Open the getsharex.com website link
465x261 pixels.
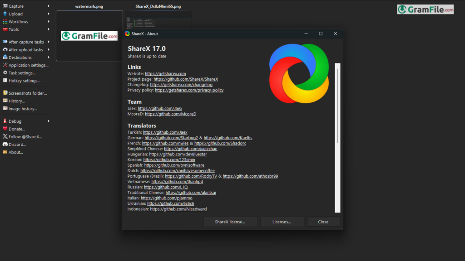[165, 74]
